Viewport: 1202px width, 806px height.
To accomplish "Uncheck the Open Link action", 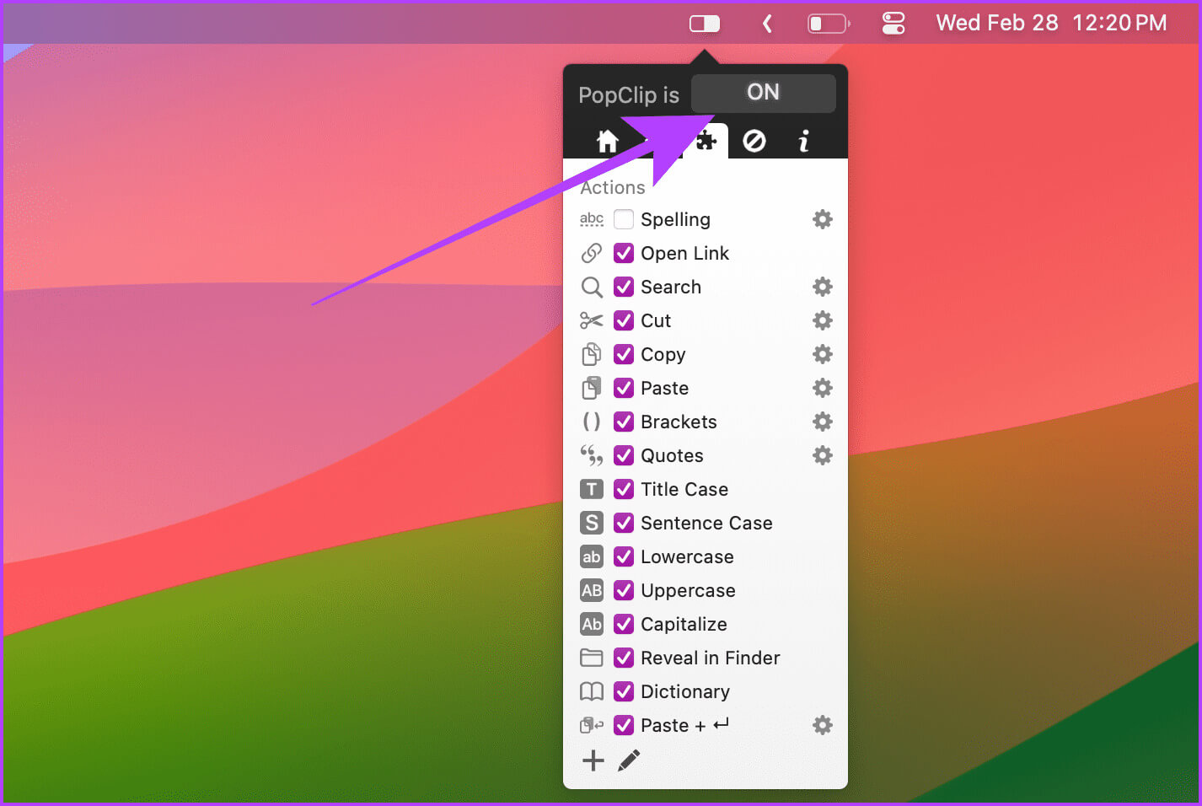I will pos(624,253).
